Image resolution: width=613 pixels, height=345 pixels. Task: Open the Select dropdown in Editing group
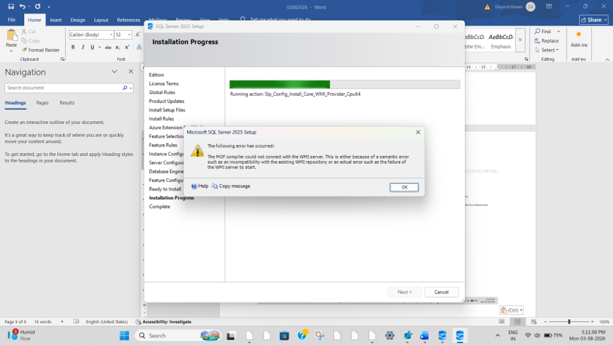(546, 50)
